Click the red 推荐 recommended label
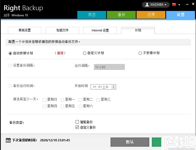Image resolution: width=196 pixels, height=150 pixels. [60, 53]
